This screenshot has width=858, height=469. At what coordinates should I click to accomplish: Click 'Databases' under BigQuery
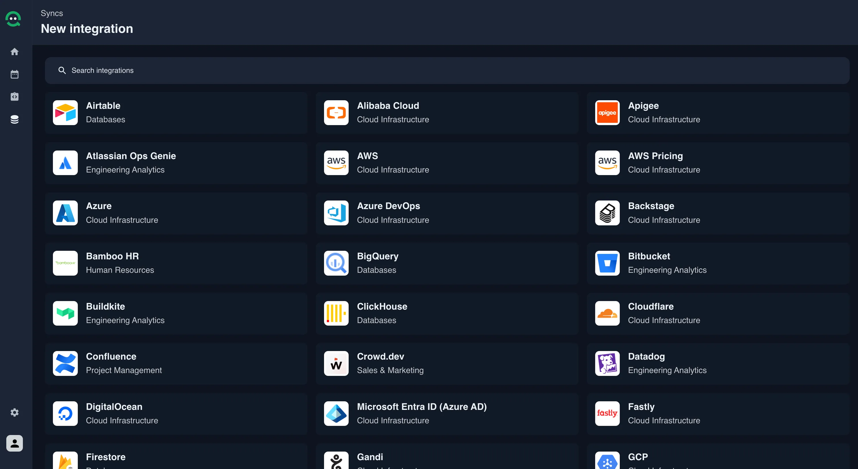[x=376, y=270]
